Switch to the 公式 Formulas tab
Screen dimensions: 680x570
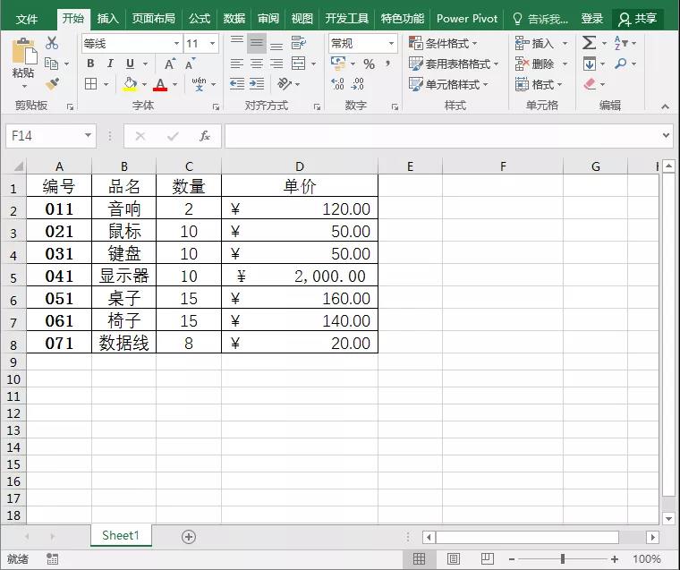tap(200, 19)
